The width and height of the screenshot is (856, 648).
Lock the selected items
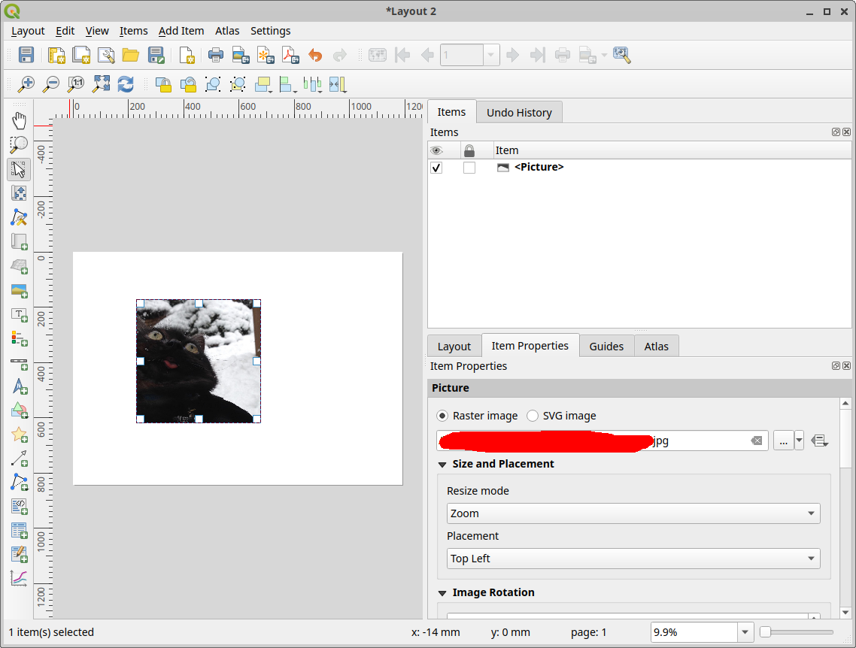pos(163,84)
